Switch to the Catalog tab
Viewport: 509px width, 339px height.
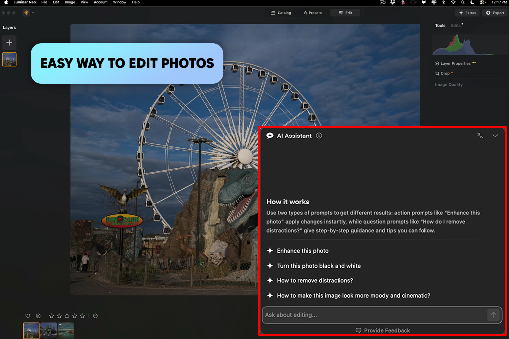[x=281, y=13]
